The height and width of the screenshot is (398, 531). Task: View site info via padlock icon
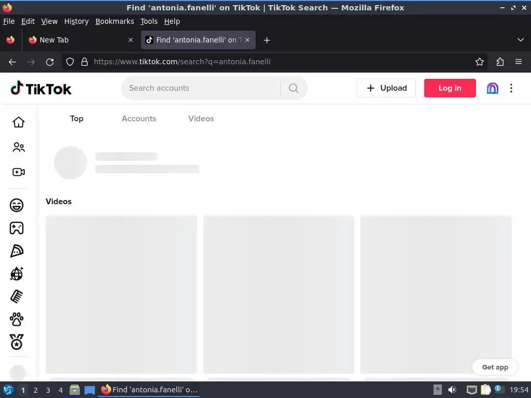point(85,62)
